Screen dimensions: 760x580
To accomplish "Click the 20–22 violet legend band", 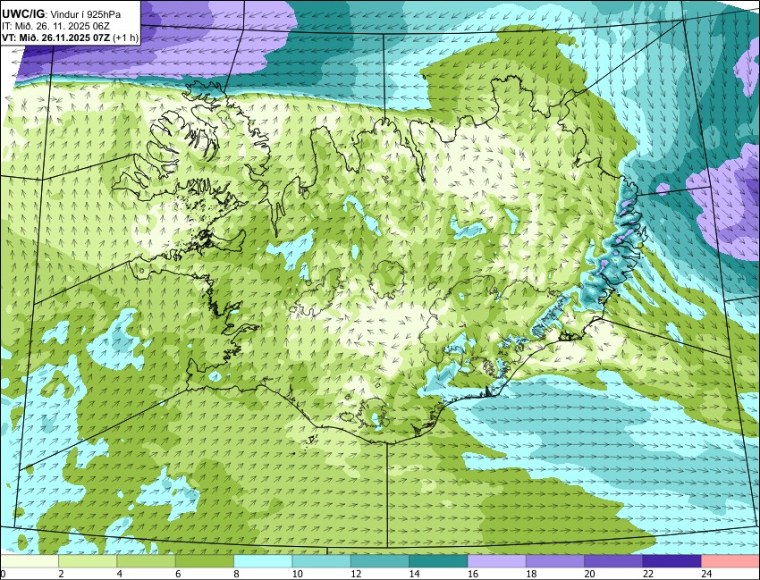I will coord(613,561).
